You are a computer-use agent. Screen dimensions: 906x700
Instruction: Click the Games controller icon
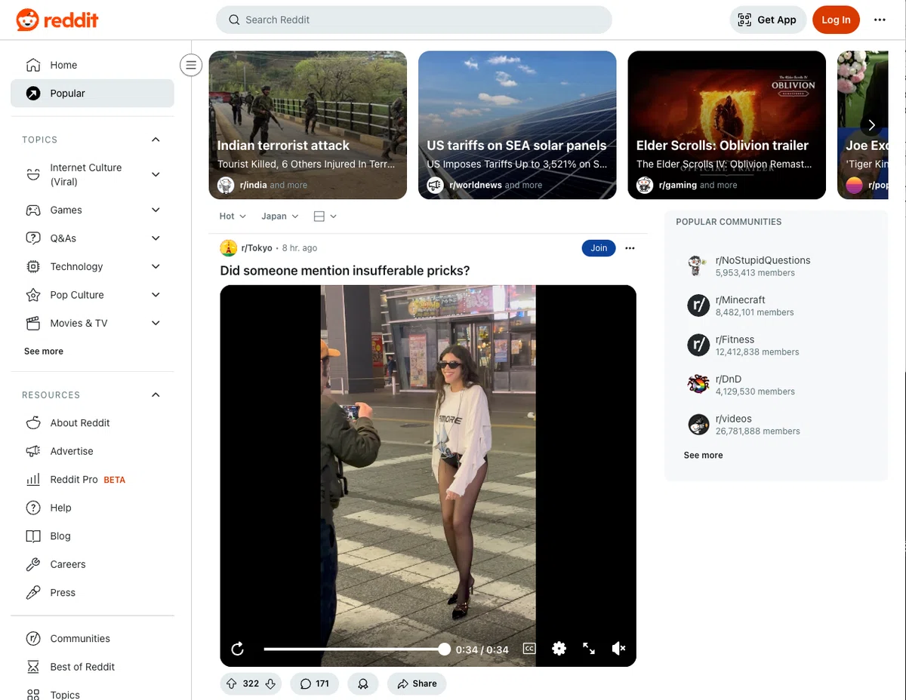33,210
